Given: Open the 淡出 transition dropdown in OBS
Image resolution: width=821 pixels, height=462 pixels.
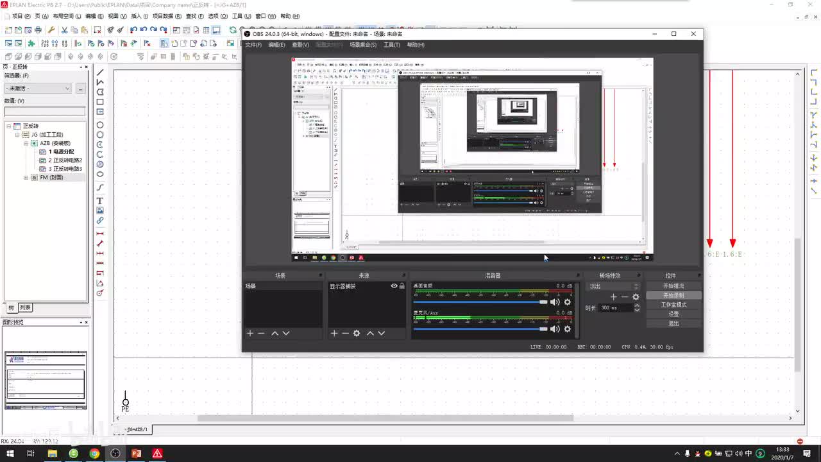Looking at the screenshot, I should (614, 286).
